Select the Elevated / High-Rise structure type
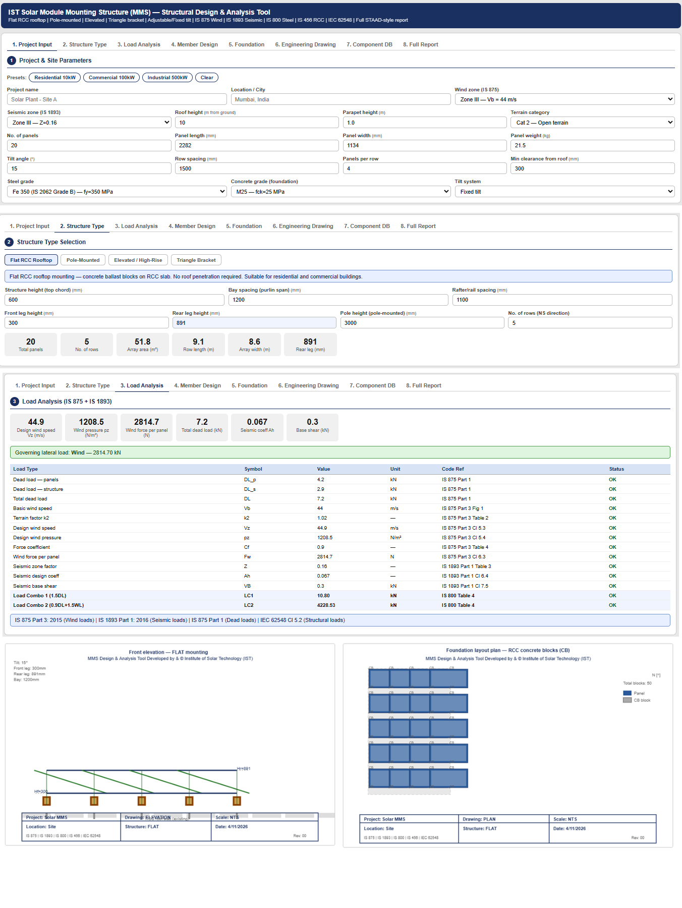Image resolution: width=682 pixels, height=908 pixels. (138, 260)
